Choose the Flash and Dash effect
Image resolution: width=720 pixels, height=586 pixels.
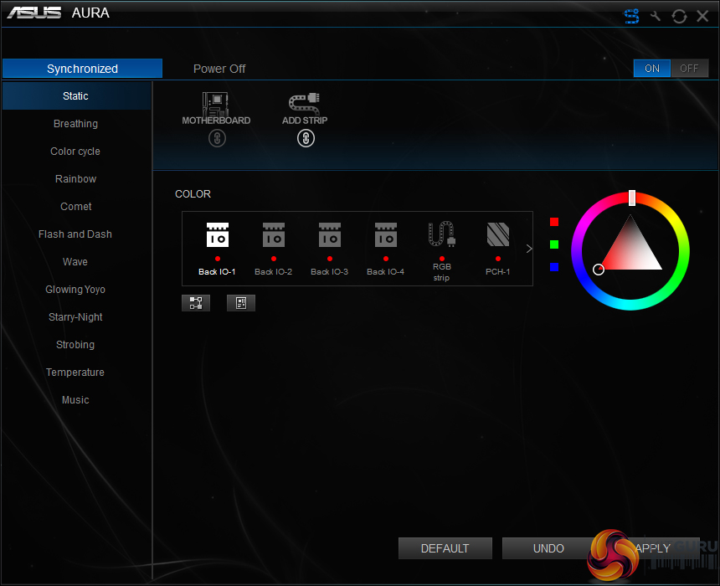pyautogui.click(x=76, y=234)
